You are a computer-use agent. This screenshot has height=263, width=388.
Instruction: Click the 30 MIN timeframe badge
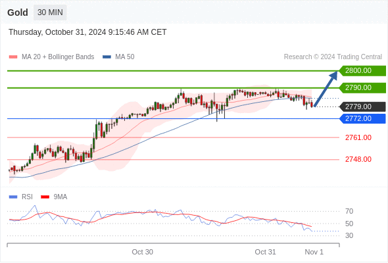pyautogui.click(x=50, y=12)
